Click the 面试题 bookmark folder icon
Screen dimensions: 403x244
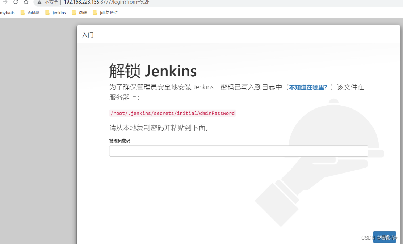(x=22, y=12)
